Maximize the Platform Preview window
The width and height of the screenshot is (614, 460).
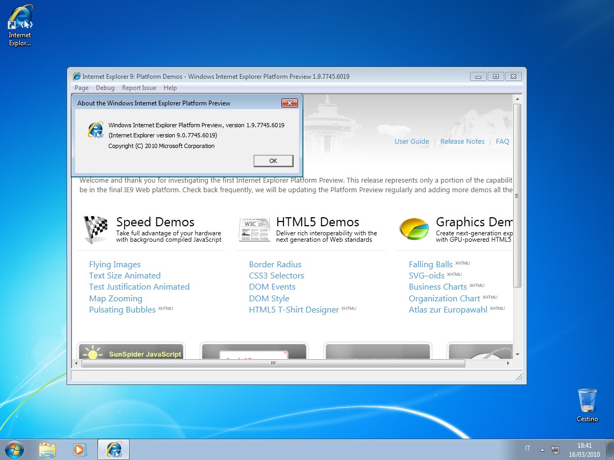[x=496, y=77]
